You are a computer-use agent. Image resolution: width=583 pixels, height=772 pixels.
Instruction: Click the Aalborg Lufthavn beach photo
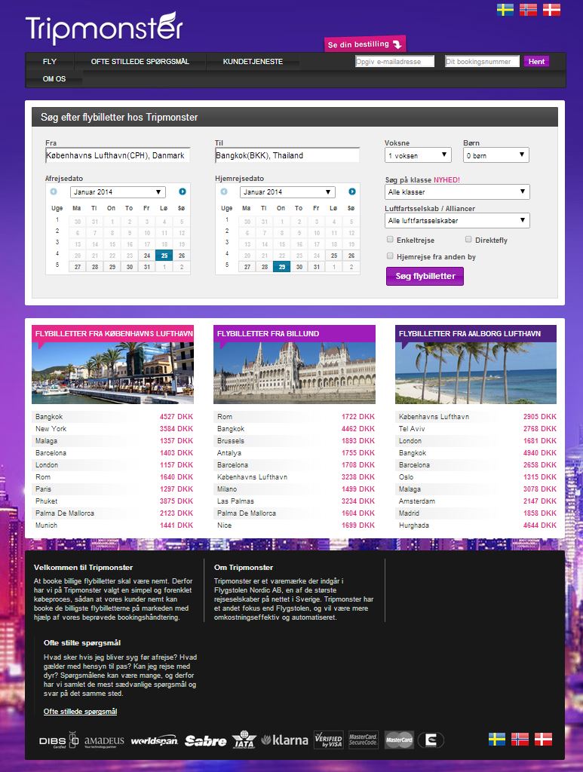(476, 372)
